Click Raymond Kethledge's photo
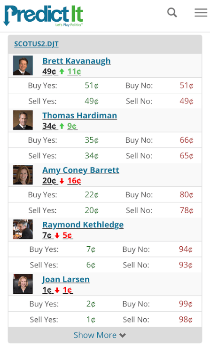The height and width of the screenshot is (346, 210). pyautogui.click(x=23, y=229)
